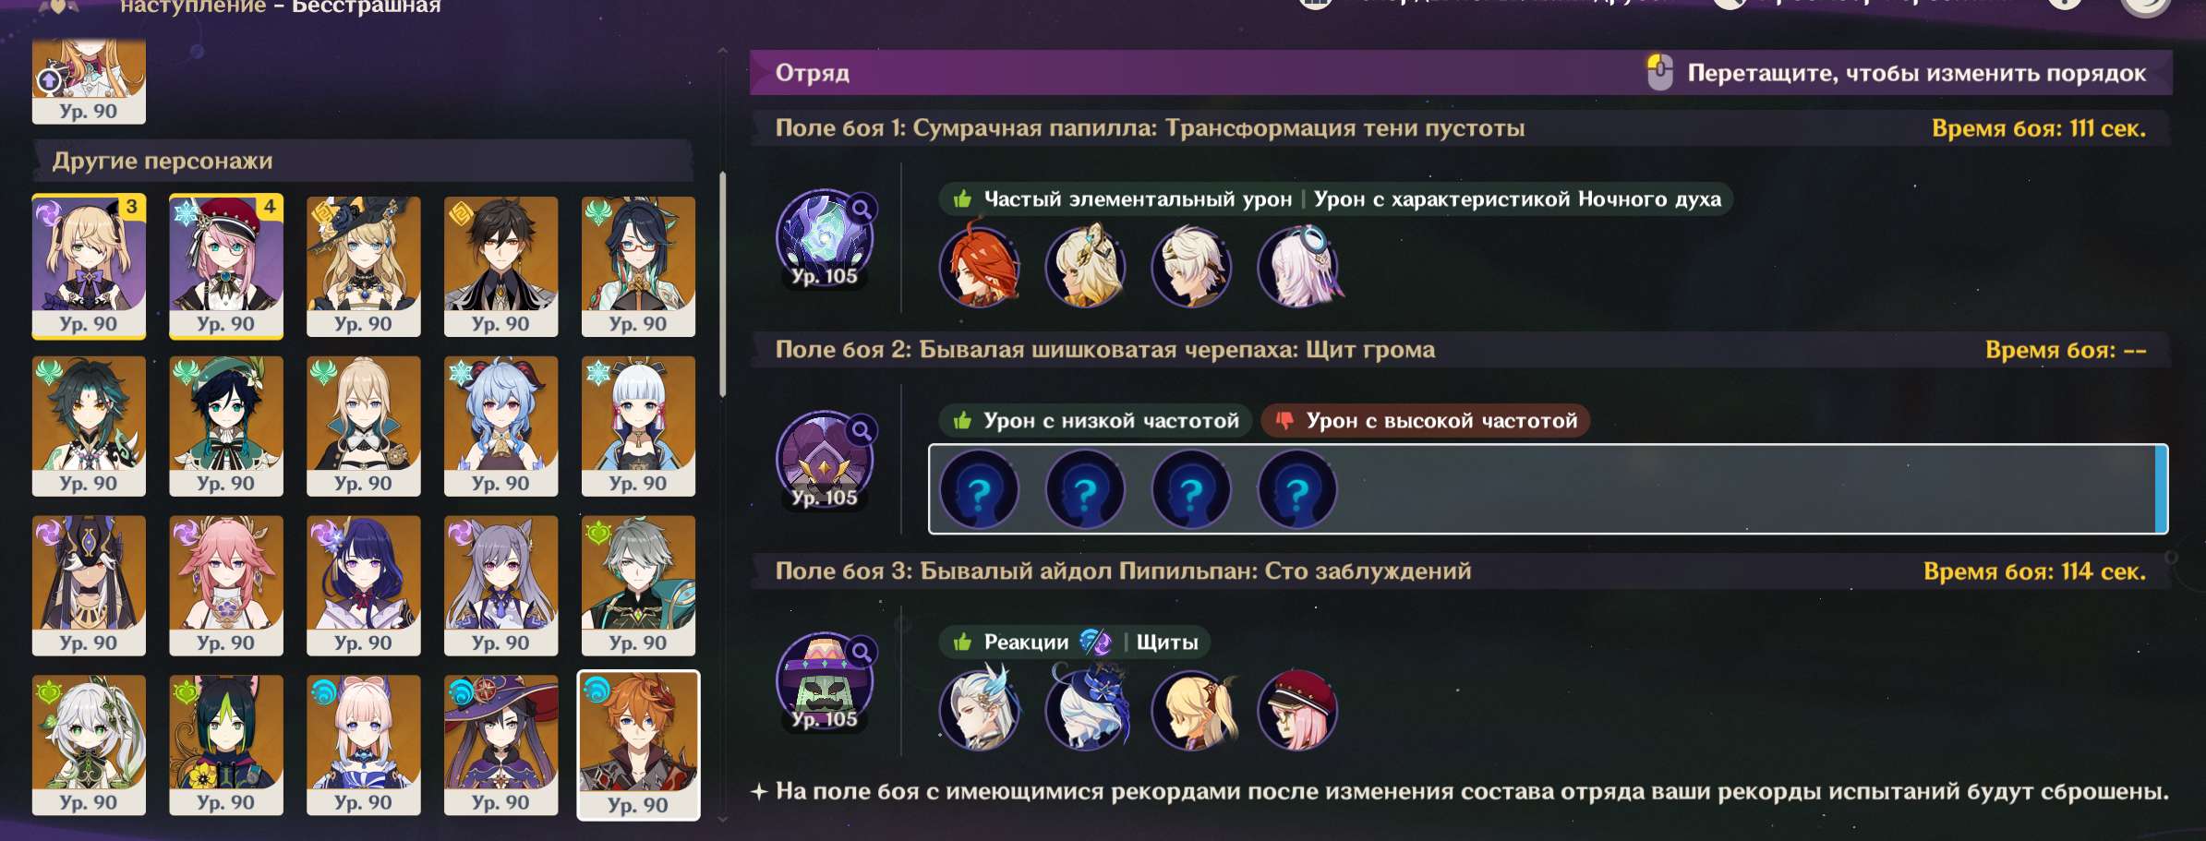Click the character list scrollbar
The height and width of the screenshot is (841, 2206).
(722, 284)
